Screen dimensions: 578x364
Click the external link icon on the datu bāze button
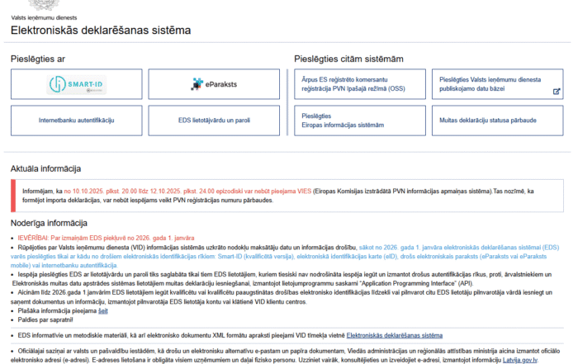tap(557, 92)
